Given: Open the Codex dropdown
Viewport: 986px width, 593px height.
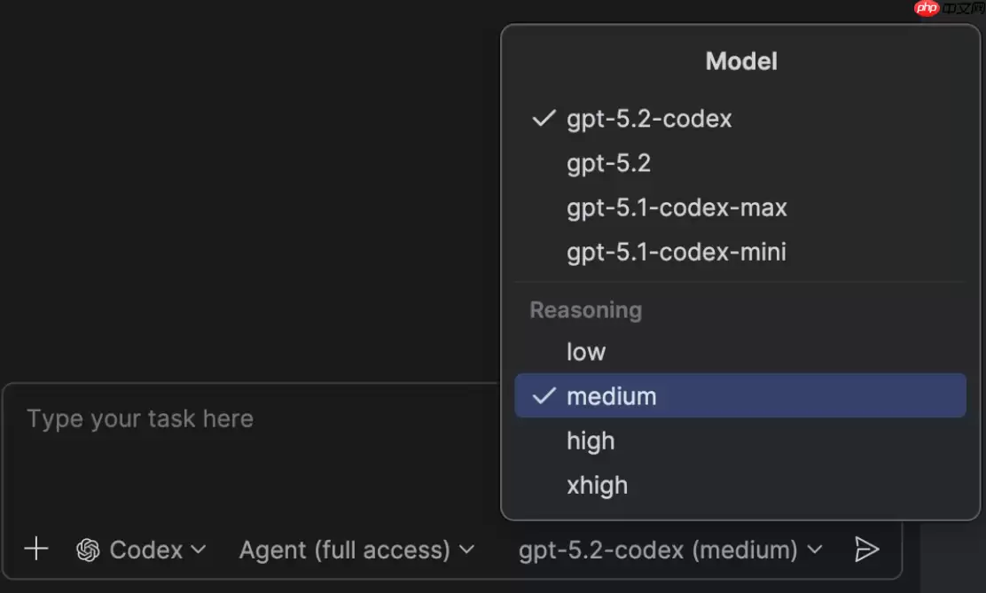Looking at the screenshot, I should (x=146, y=550).
